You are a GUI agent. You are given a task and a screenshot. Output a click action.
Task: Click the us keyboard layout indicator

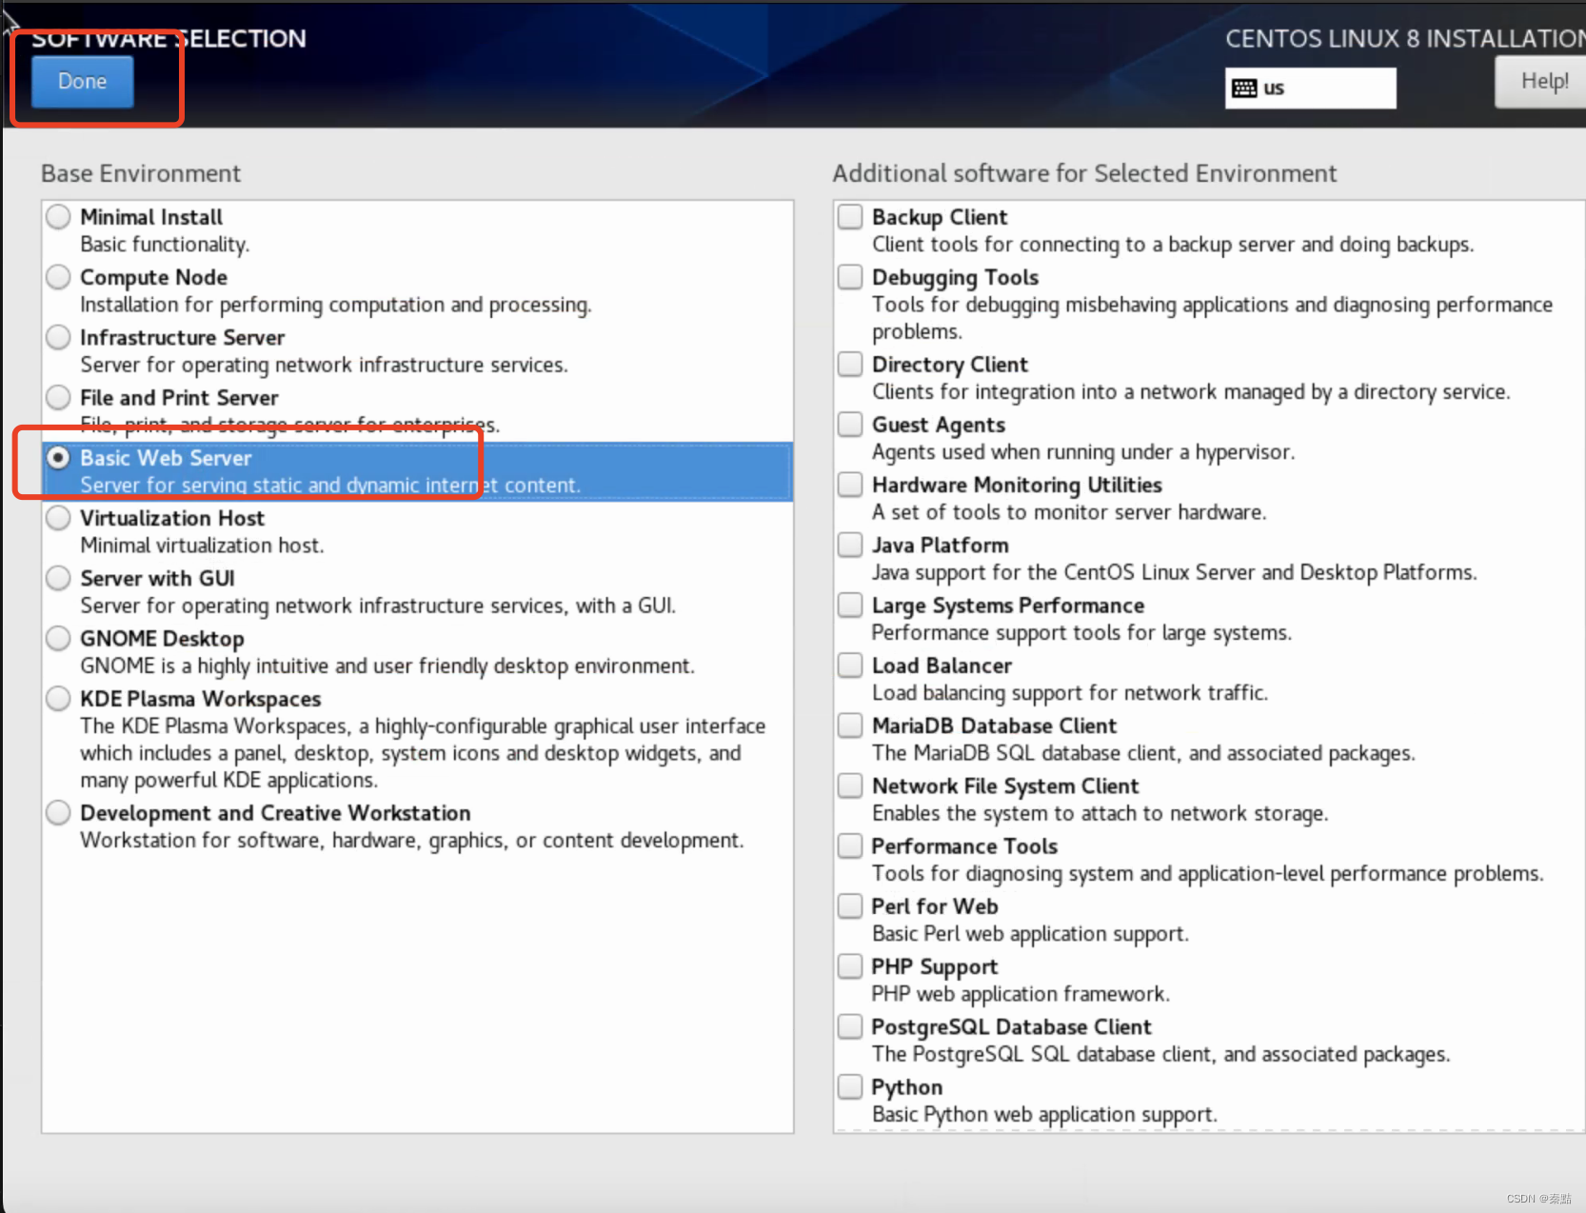[x=1310, y=88]
